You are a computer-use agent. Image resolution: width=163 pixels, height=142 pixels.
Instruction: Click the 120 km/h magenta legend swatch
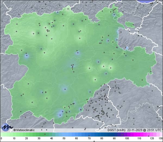[151, 135]
